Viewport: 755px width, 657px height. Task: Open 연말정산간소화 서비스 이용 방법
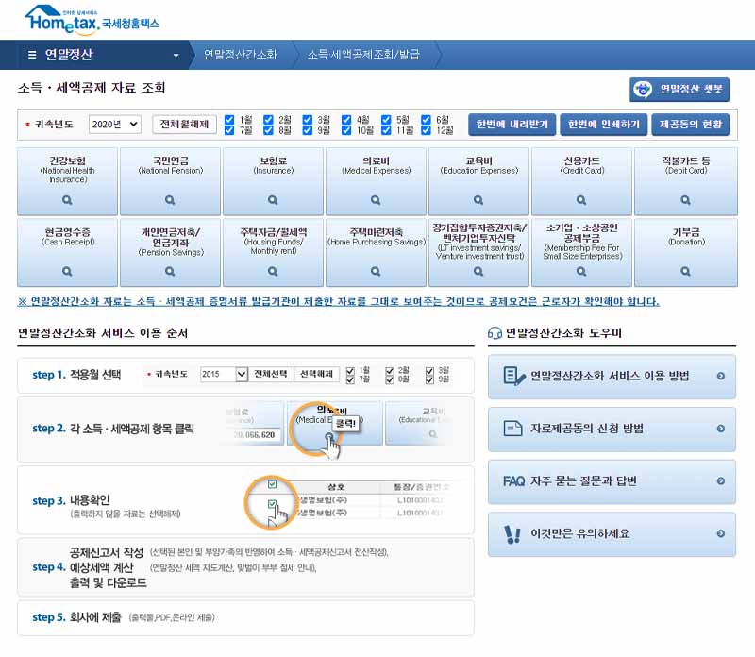point(612,377)
